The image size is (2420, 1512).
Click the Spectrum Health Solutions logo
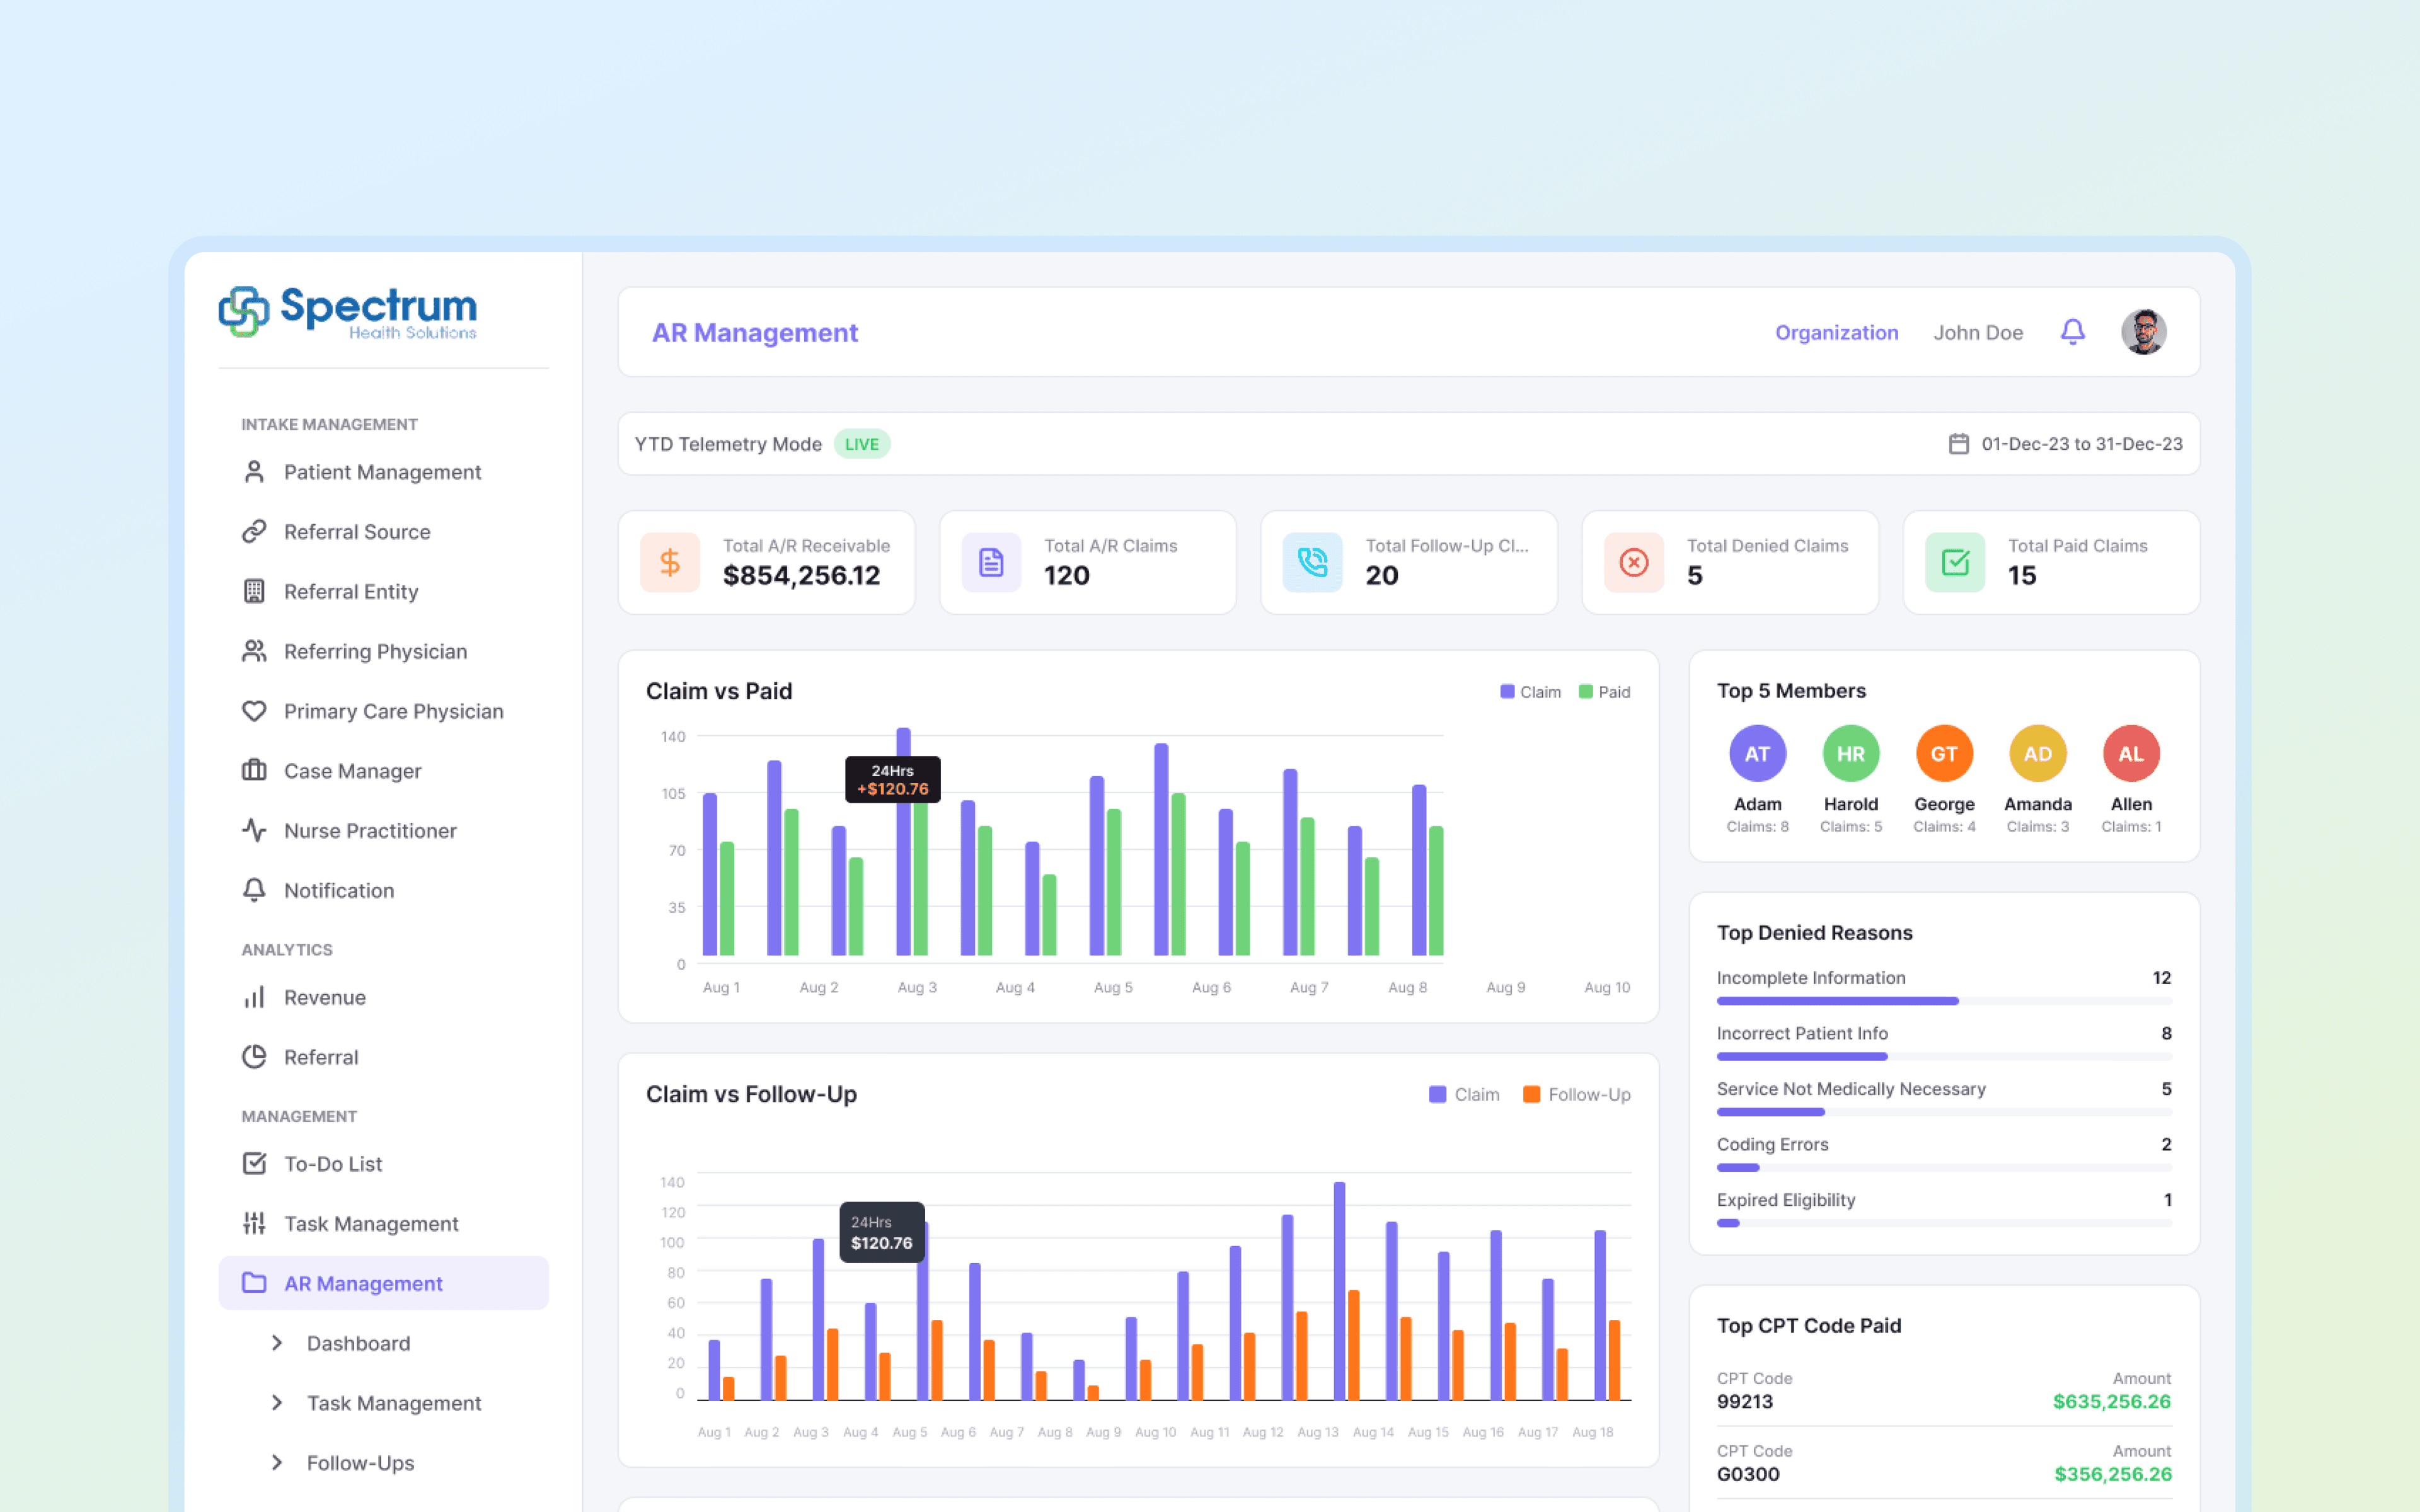[347, 312]
